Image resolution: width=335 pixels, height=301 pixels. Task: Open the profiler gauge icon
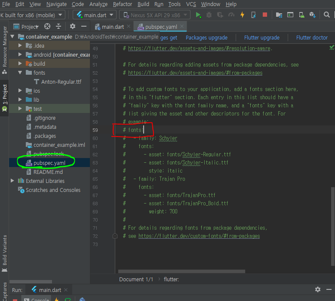pyautogui.click(x=231, y=15)
